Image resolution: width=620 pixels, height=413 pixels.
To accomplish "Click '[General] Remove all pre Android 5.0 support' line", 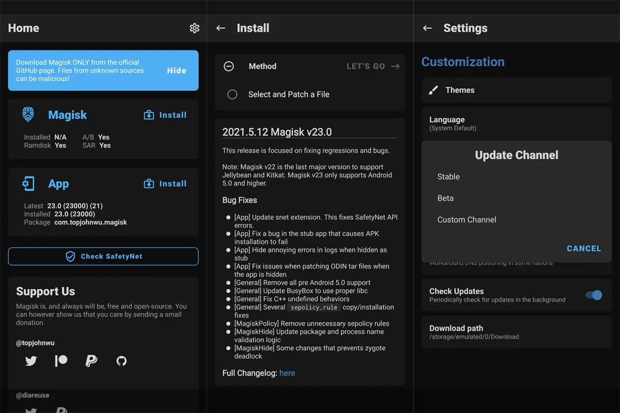I will point(302,283).
